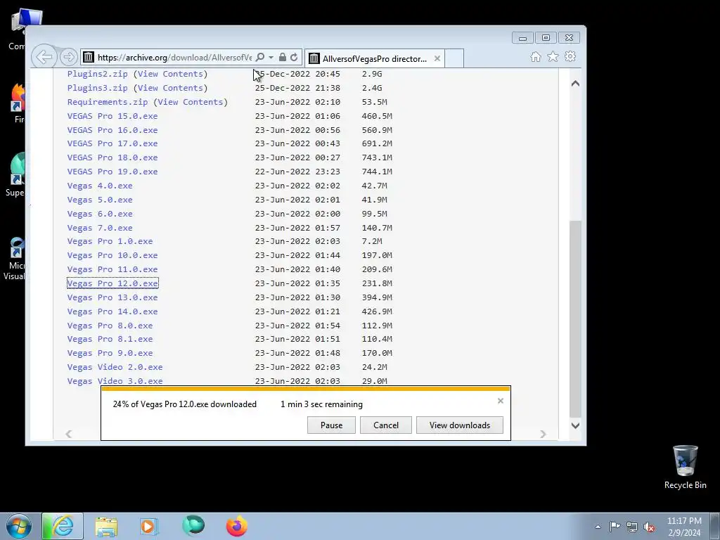The width and height of the screenshot is (720, 540).
Task: Close the AllversofVegasPro directory tab
Action: [x=437, y=58]
